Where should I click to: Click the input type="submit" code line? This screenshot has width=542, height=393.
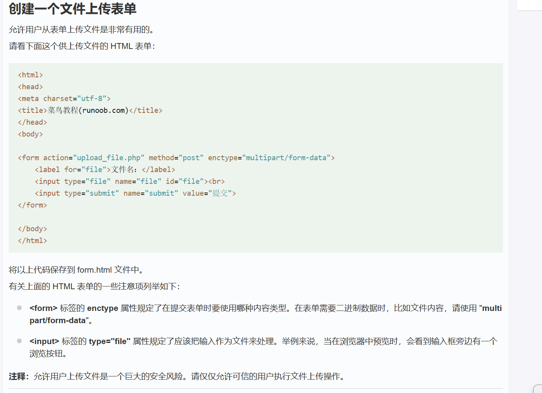click(135, 193)
